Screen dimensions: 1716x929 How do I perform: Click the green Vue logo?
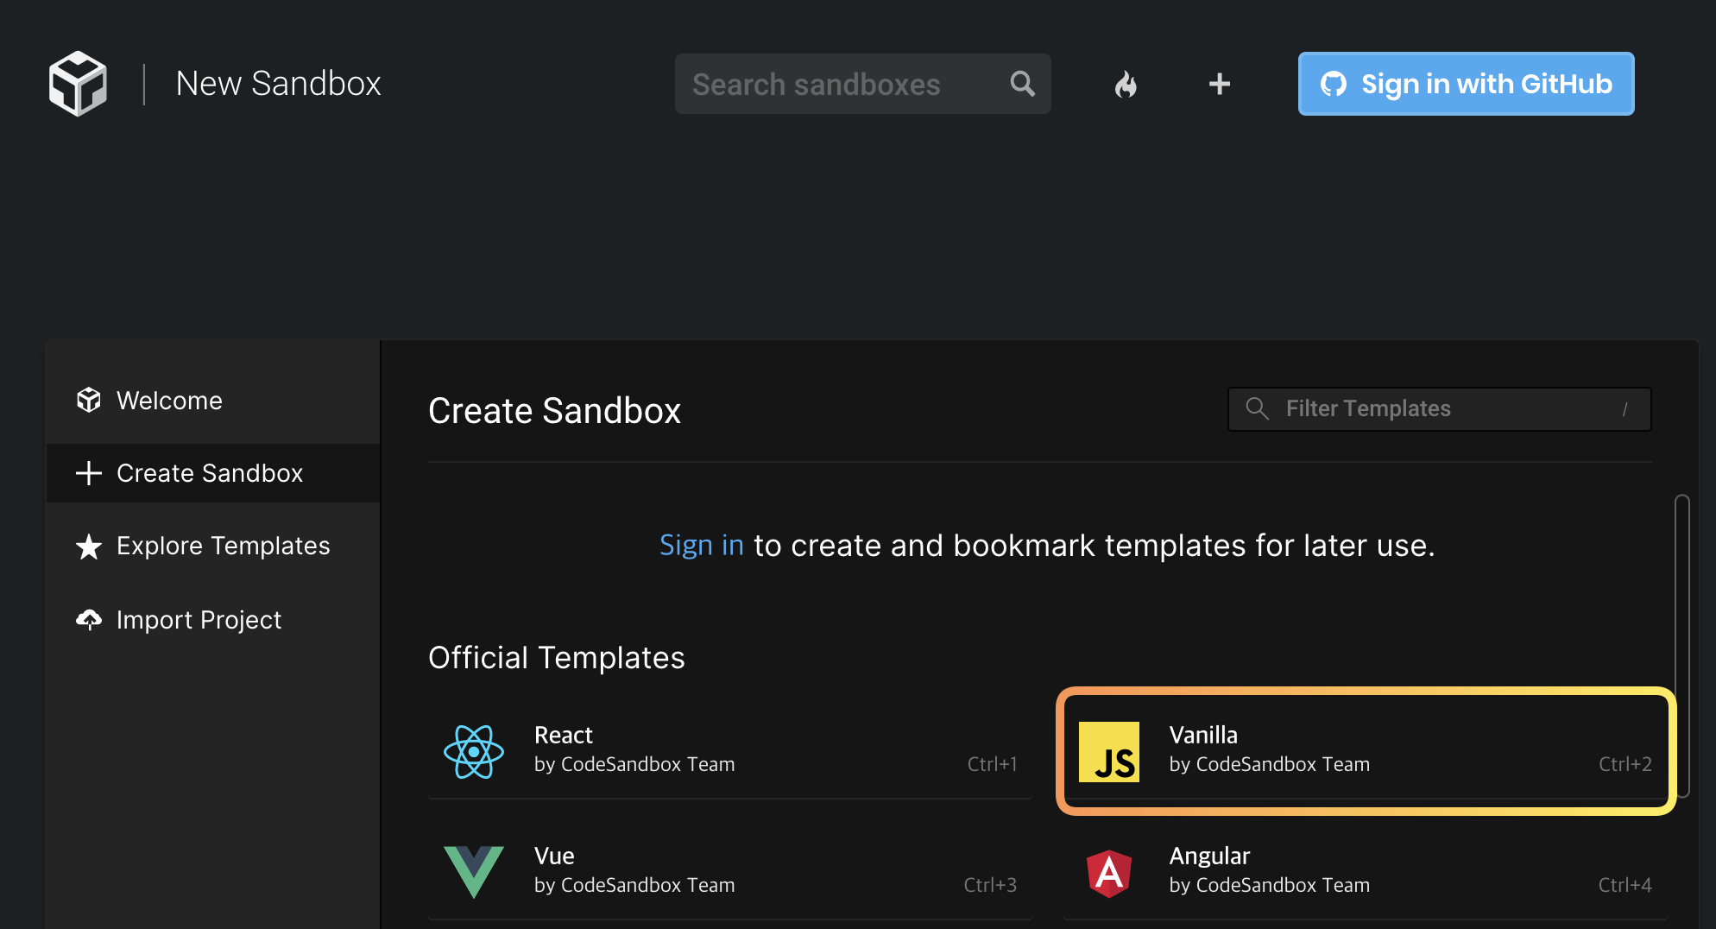coord(474,872)
